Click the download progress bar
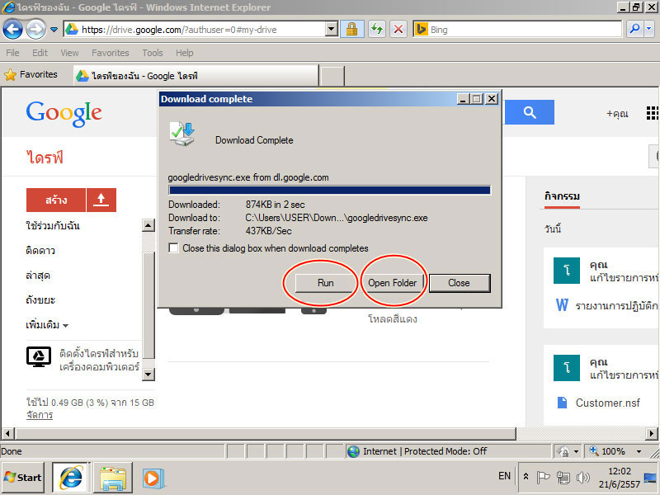The image size is (660, 495). click(x=329, y=191)
